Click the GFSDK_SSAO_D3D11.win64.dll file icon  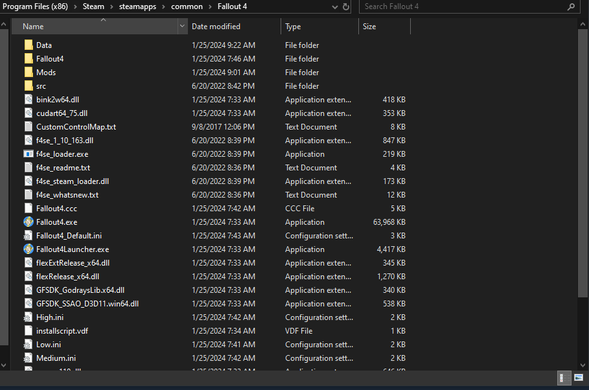tap(29, 304)
